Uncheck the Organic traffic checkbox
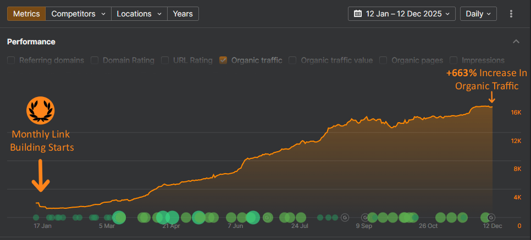The width and height of the screenshot is (531, 240). (x=223, y=60)
